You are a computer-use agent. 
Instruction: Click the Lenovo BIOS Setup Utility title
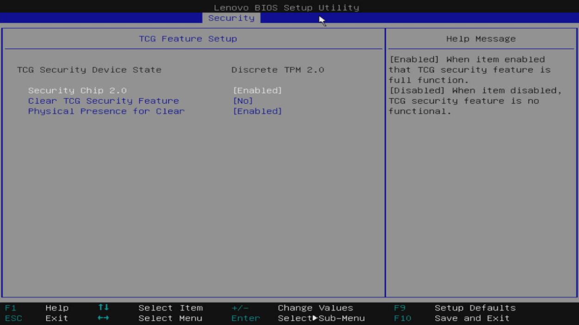pyautogui.click(x=286, y=7)
